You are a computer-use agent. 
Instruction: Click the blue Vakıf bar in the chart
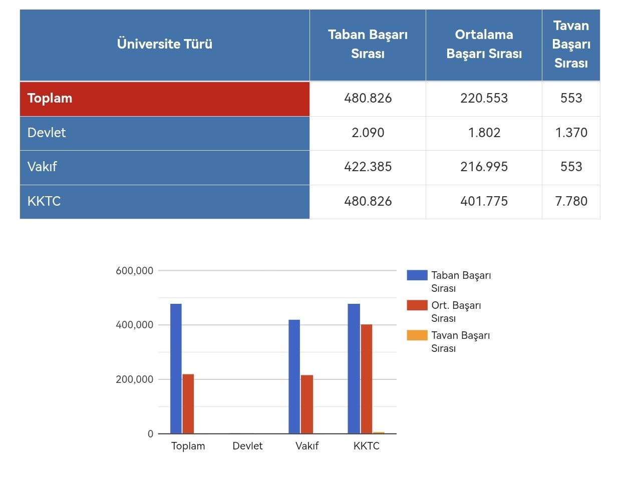(x=294, y=376)
